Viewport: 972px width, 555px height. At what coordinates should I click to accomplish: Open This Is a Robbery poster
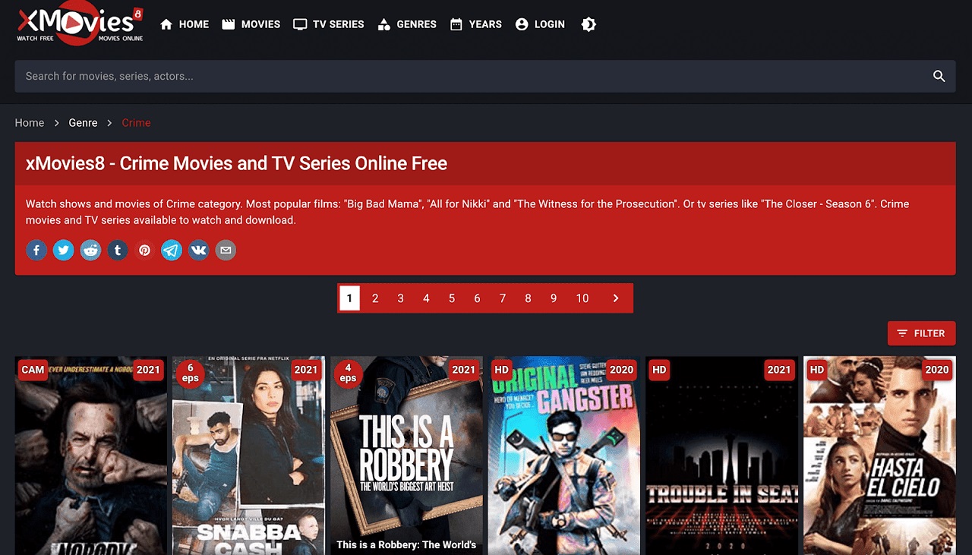pyautogui.click(x=406, y=456)
